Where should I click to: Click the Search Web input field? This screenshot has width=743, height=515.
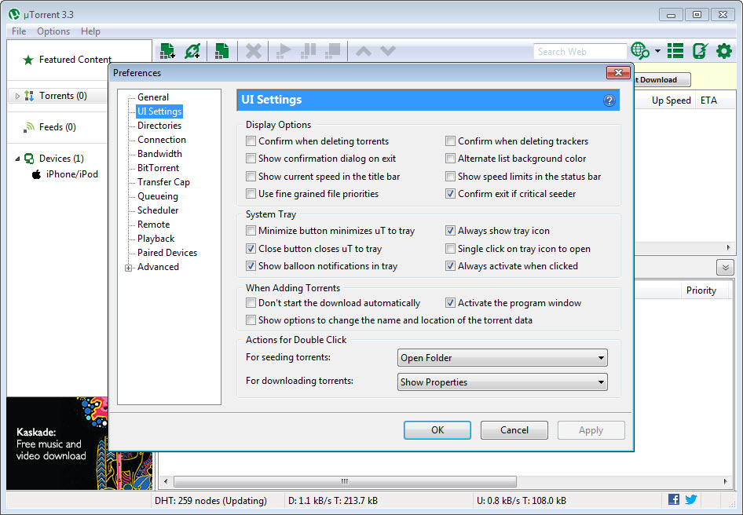[580, 51]
